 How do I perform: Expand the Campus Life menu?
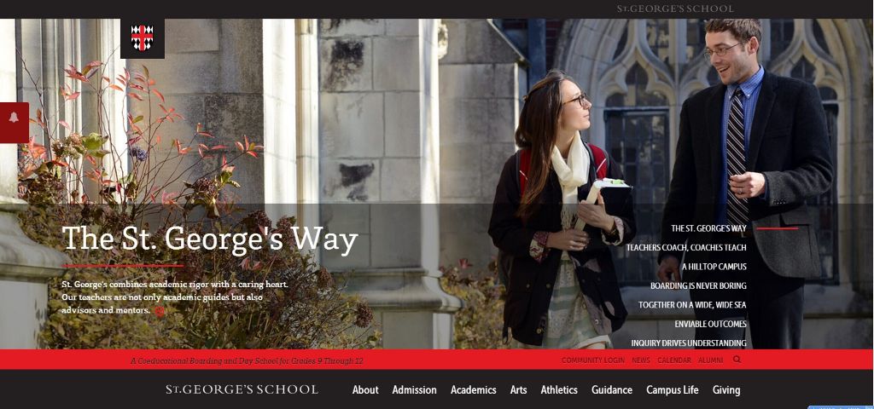(x=673, y=390)
